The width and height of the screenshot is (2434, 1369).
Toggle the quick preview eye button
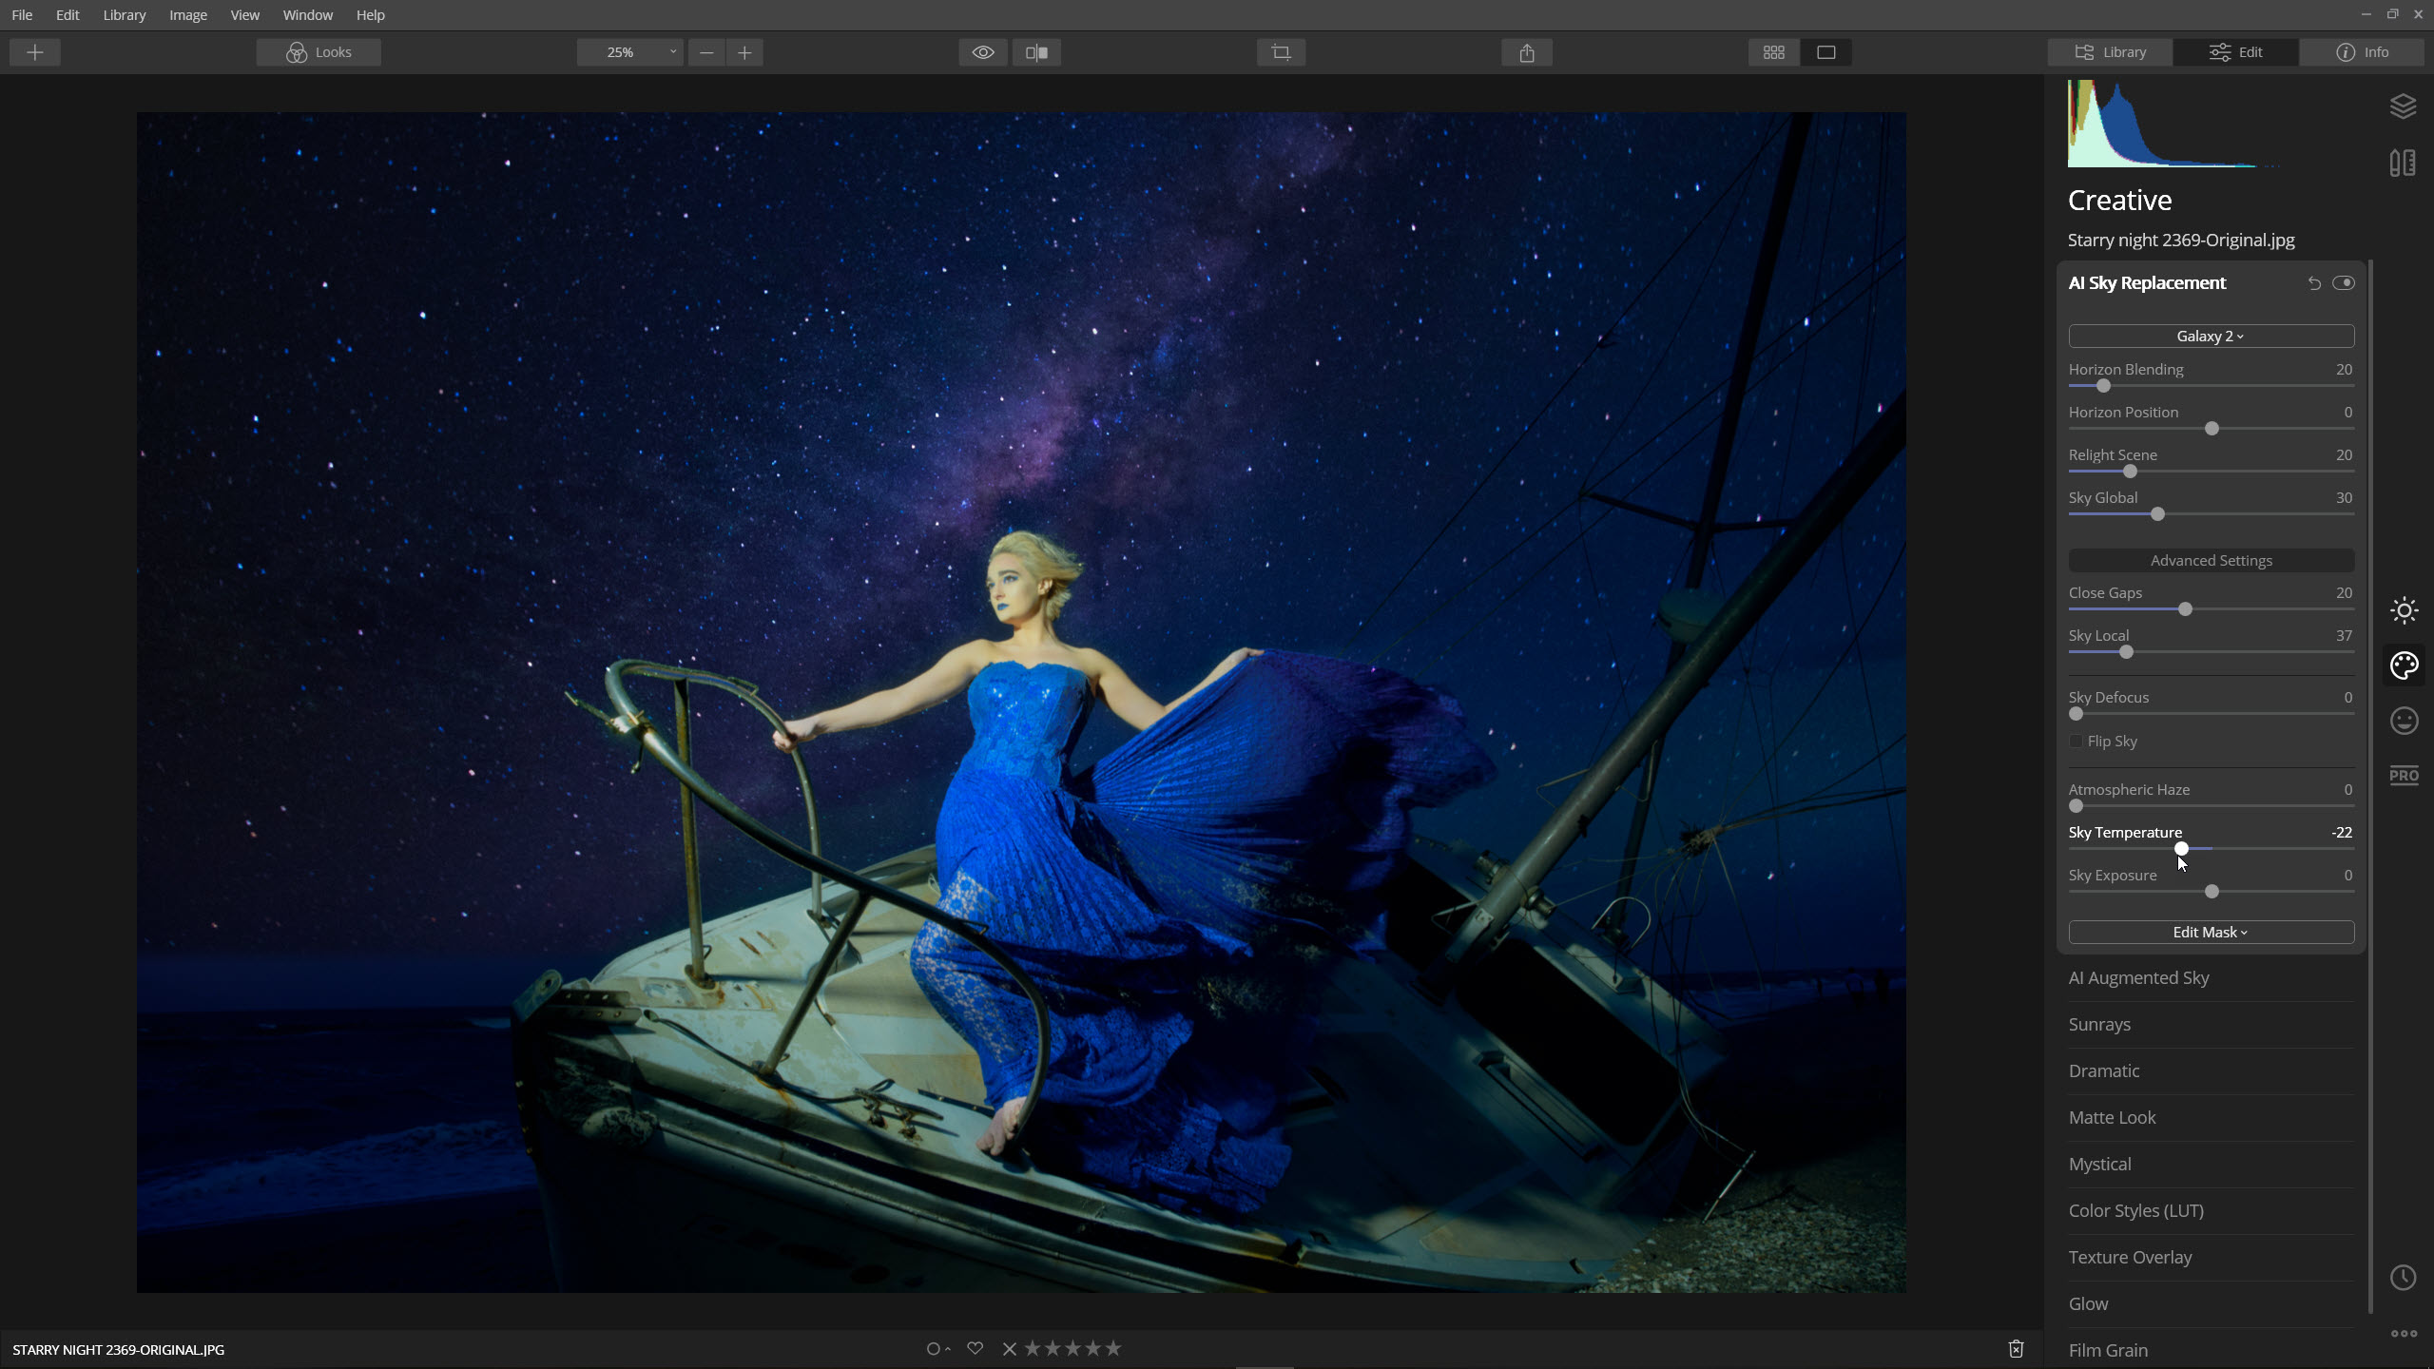pos(983,52)
